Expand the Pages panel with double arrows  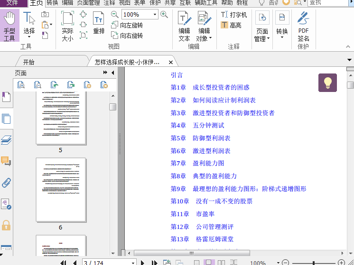(x=105, y=73)
